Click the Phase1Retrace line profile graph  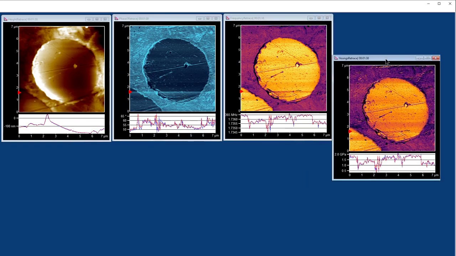click(173, 123)
